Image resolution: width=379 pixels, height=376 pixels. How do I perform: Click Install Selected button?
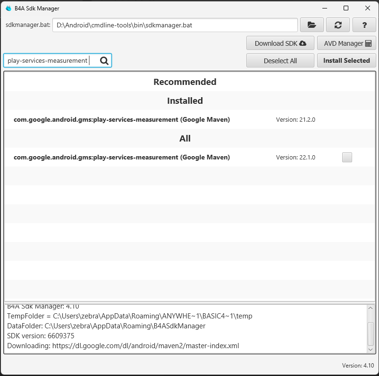click(346, 61)
